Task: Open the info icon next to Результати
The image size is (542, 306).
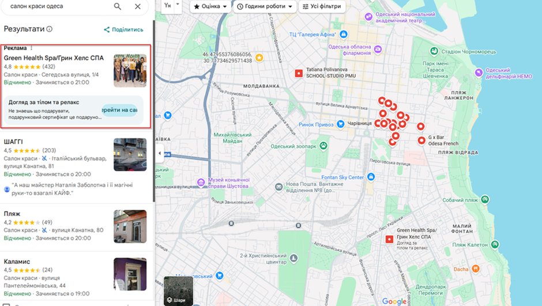Action: click(x=50, y=29)
